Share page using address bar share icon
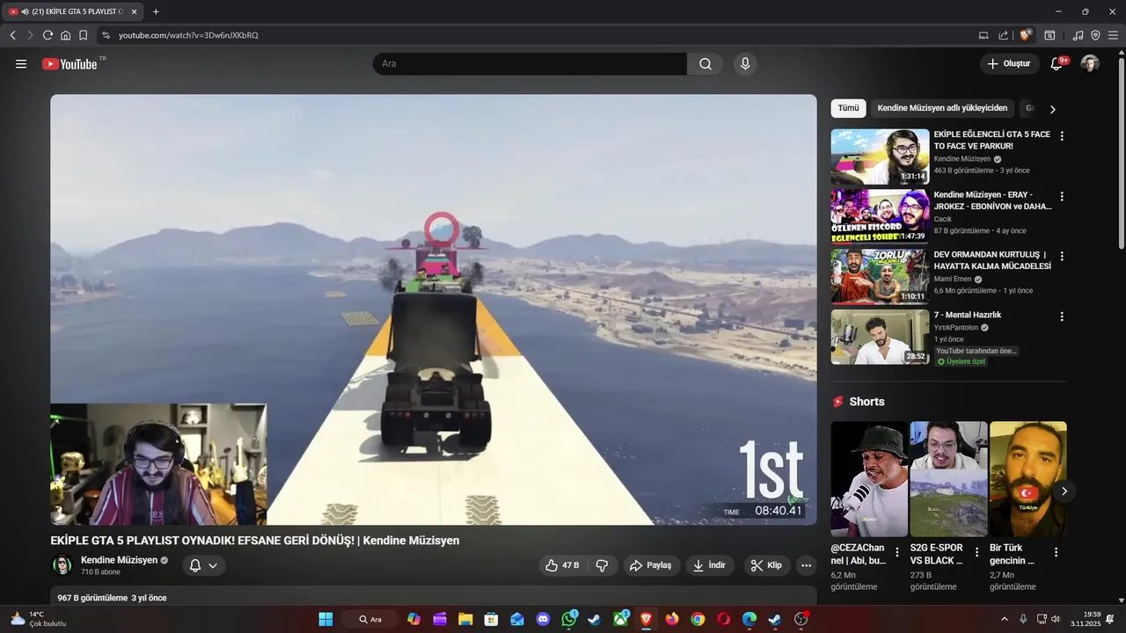Viewport: 1126px width, 633px height. pos(1004,35)
